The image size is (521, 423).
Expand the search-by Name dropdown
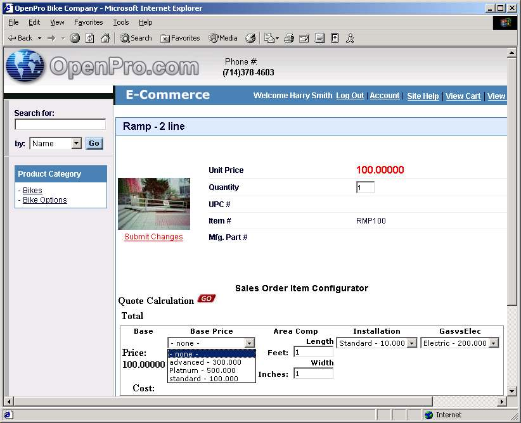click(x=77, y=144)
